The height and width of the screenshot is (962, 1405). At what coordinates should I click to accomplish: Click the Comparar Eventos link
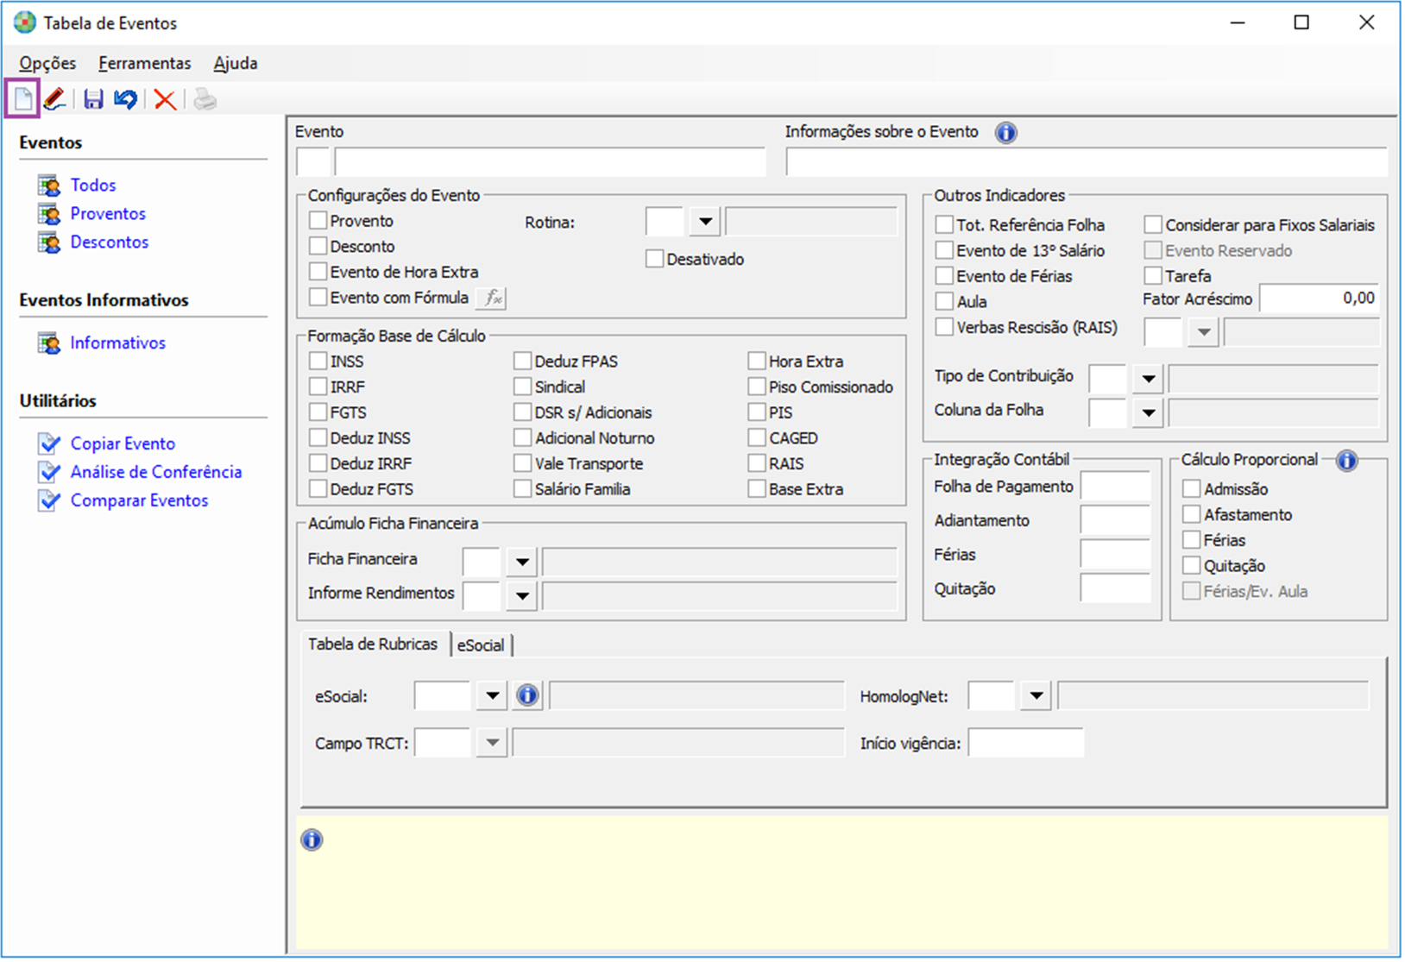[139, 500]
